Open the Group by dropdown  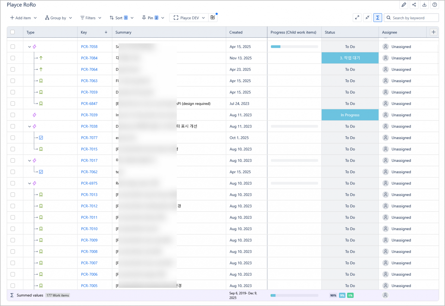58,18
